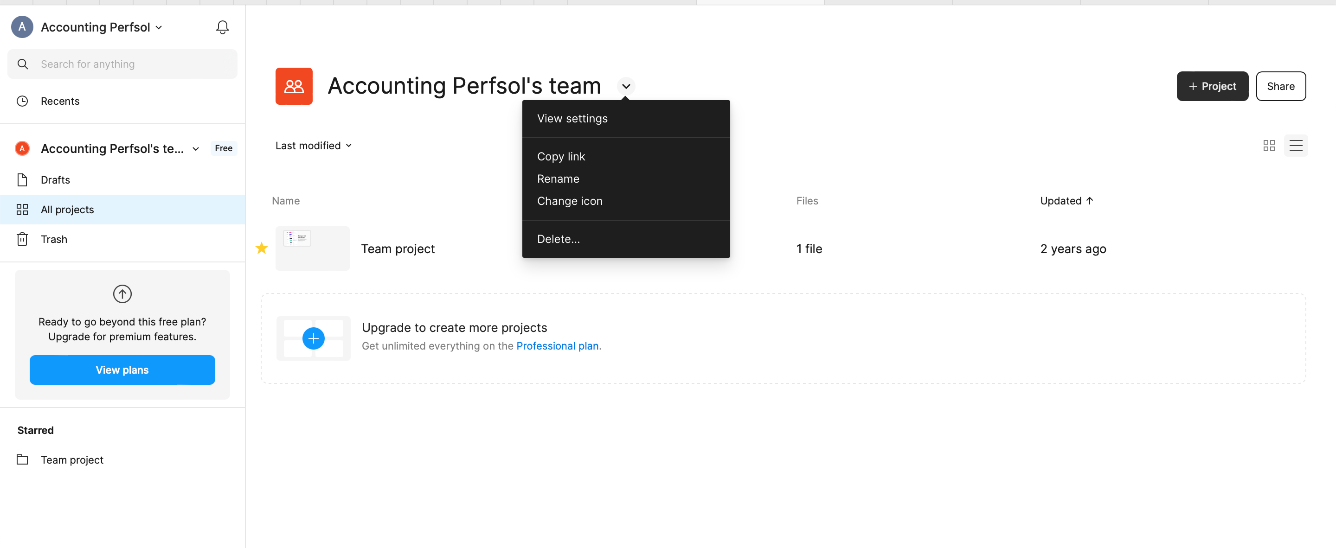Choose View settings from the menu
1336x548 pixels.
626,119
